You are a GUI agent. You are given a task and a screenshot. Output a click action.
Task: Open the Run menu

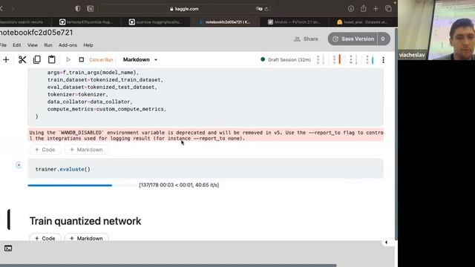pos(48,45)
